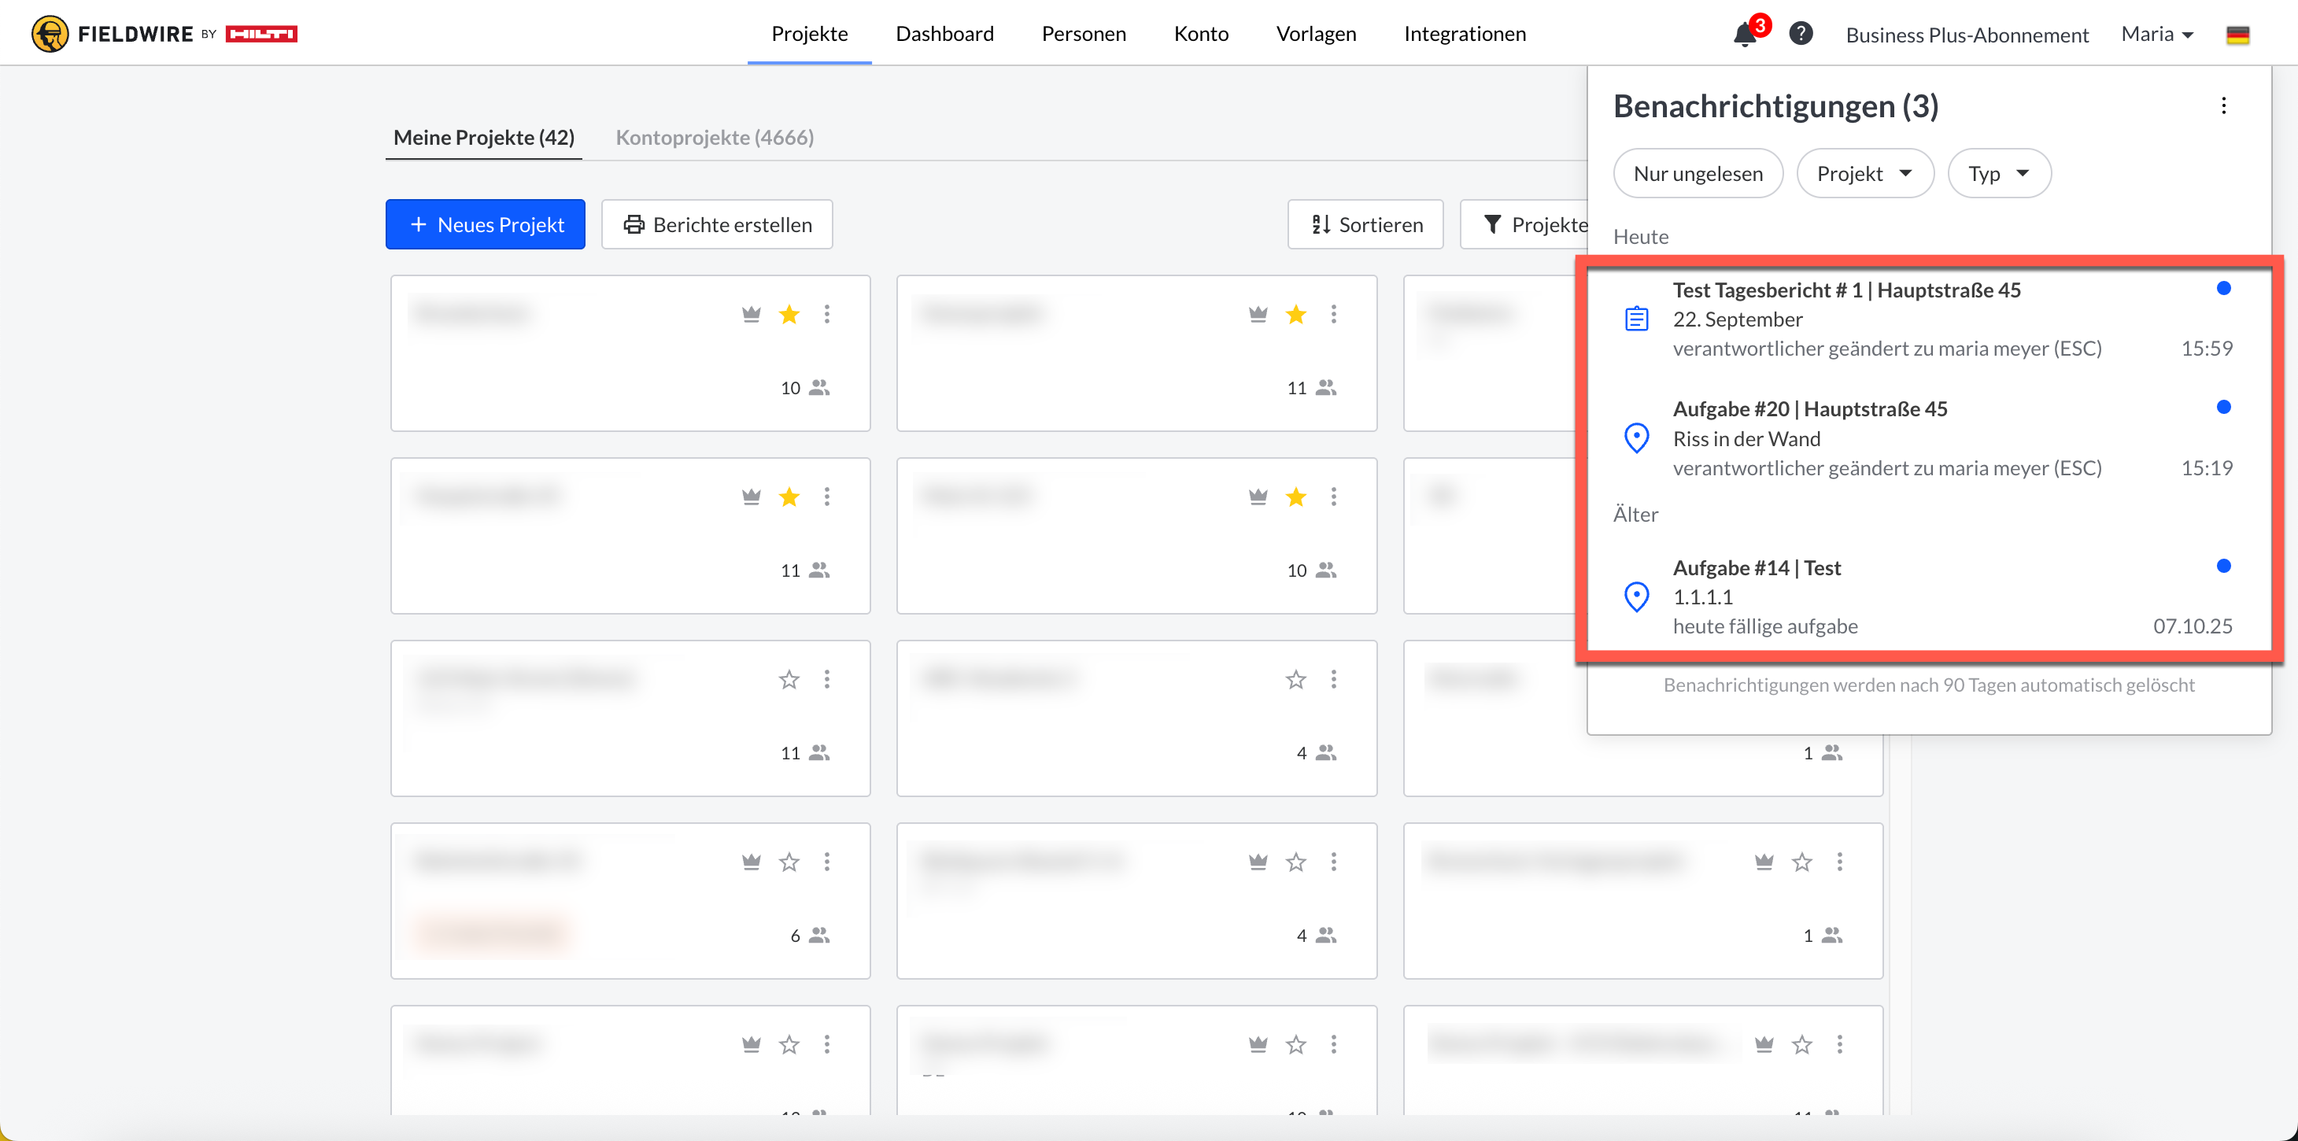This screenshot has width=2298, height=1141.
Task: Click the Berichte erstellen button
Action: [717, 225]
